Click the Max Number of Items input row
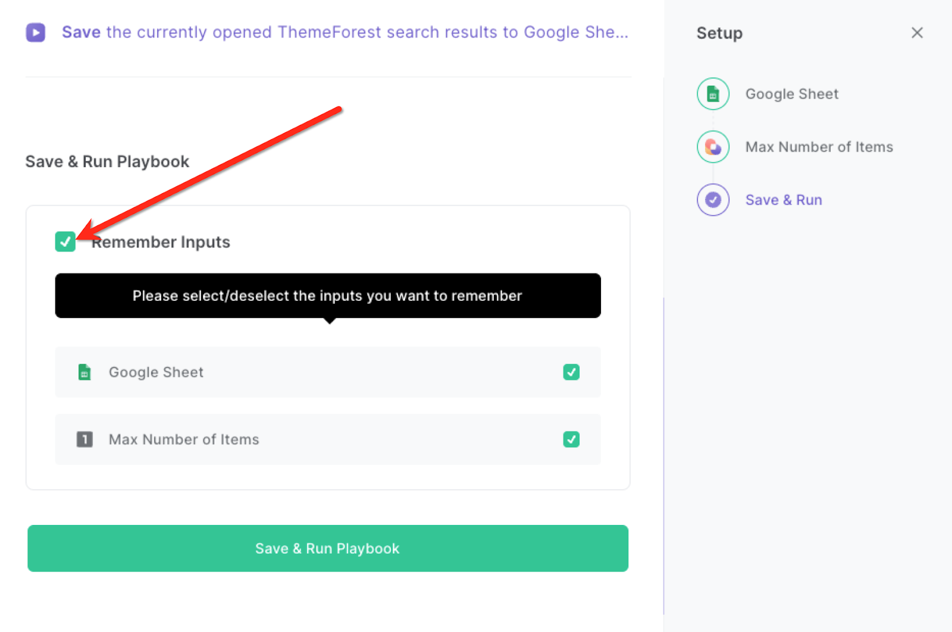The width and height of the screenshot is (952, 632). (328, 439)
